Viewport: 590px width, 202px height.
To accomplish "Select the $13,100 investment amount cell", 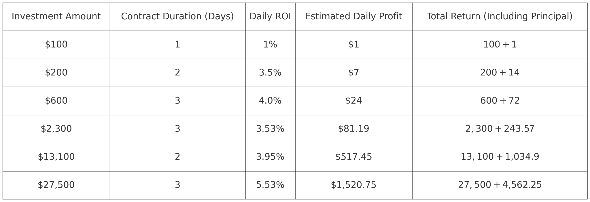I will 56,157.
